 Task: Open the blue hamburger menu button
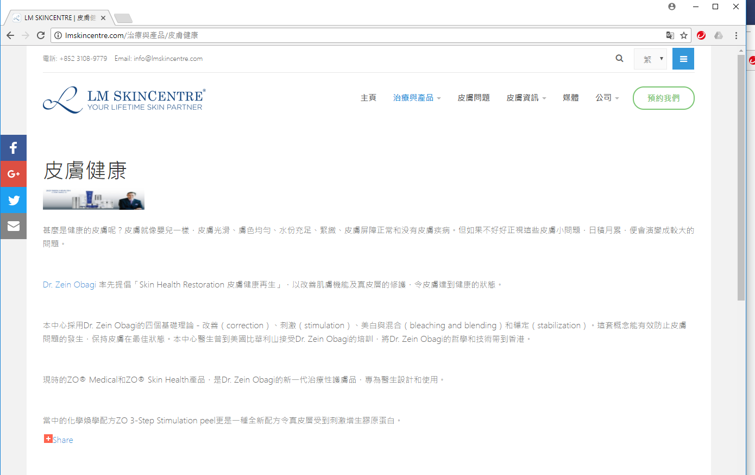[x=683, y=59]
